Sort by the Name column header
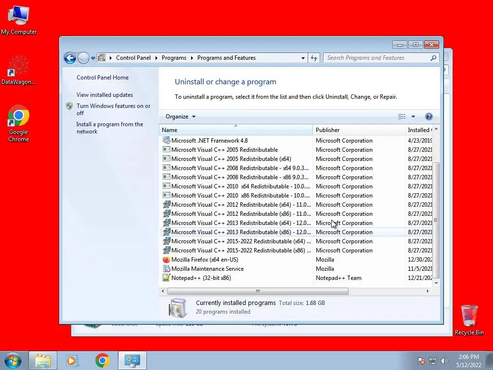Screen dimensions: 493x370 tap(236, 130)
